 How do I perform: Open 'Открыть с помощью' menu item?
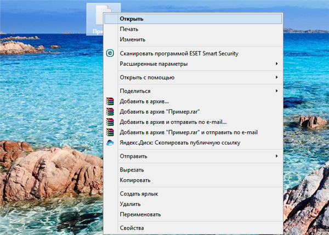point(193,77)
